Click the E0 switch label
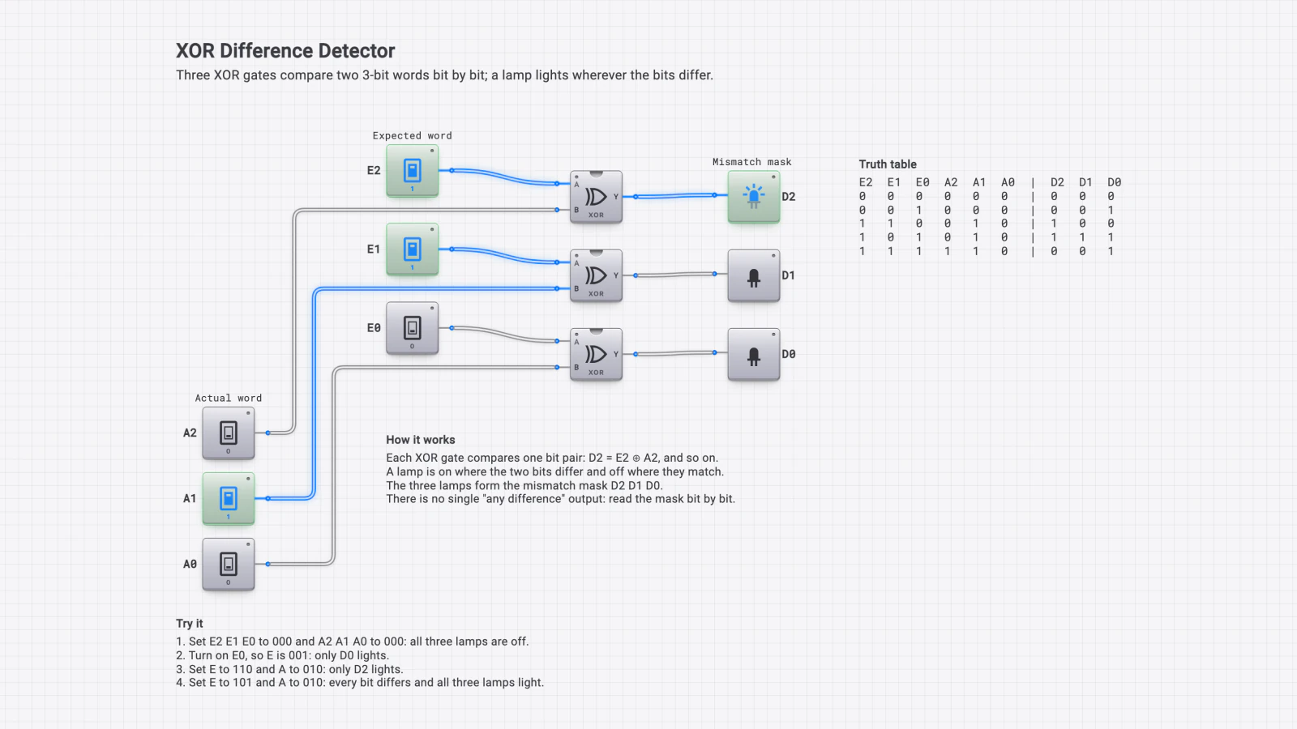Image resolution: width=1297 pixels, height=729 pixels. tap(374, 328)
